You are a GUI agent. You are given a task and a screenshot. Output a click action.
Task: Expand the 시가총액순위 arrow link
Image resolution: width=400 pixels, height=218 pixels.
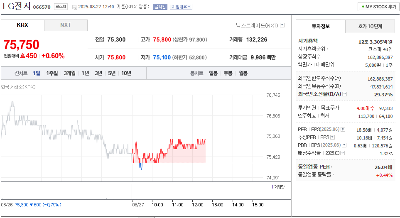click(327, 49)
